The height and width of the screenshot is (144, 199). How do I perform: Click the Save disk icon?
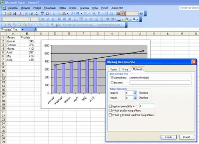point(15,13)
